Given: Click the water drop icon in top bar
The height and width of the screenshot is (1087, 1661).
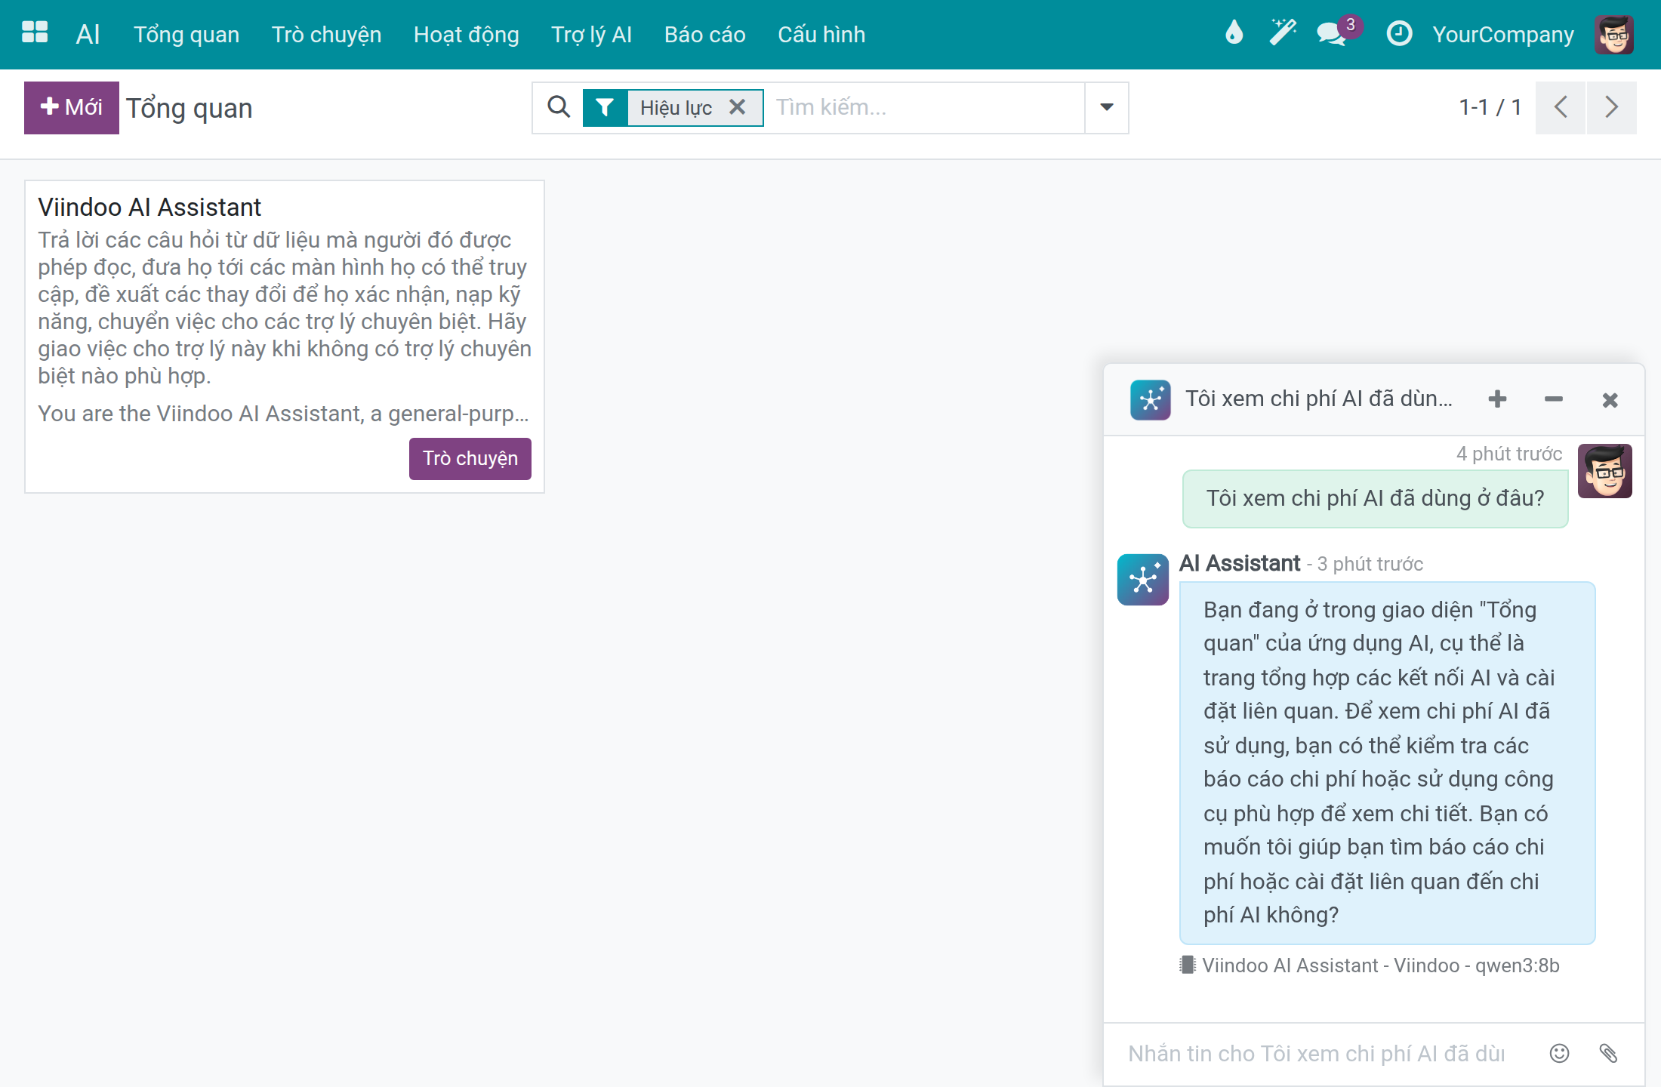Looking at the screenshot, I should pos(1234,33).
